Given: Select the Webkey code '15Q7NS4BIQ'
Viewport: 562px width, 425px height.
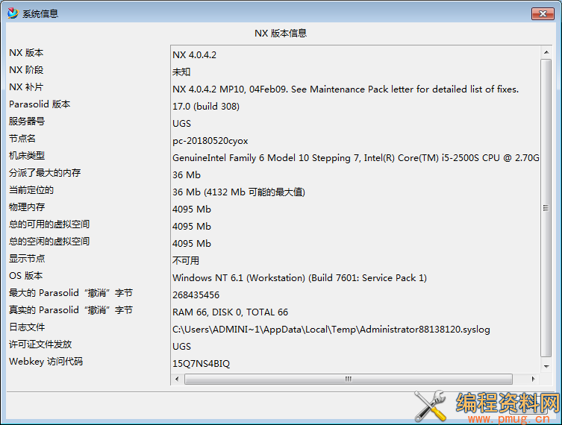Looking at the screenshot, I should click(201, 364).
